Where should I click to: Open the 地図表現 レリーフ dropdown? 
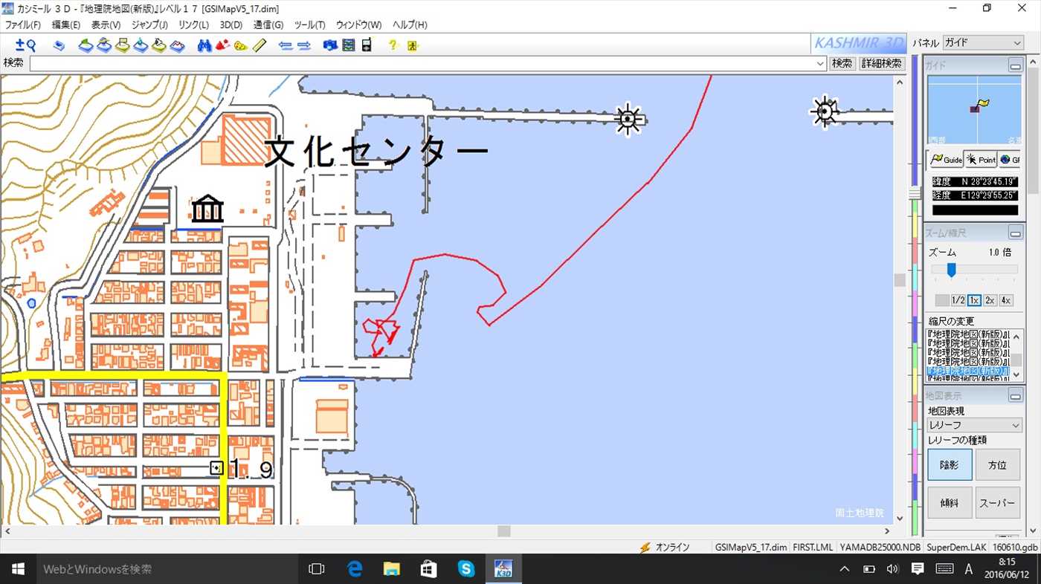[975, 425]
